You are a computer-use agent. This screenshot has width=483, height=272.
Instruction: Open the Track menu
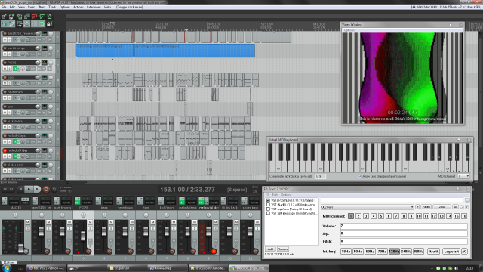click(x=52, y=7)
